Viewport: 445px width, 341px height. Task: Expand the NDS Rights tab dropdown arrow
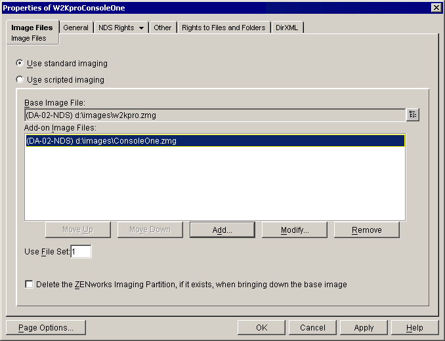coord(141,28)
